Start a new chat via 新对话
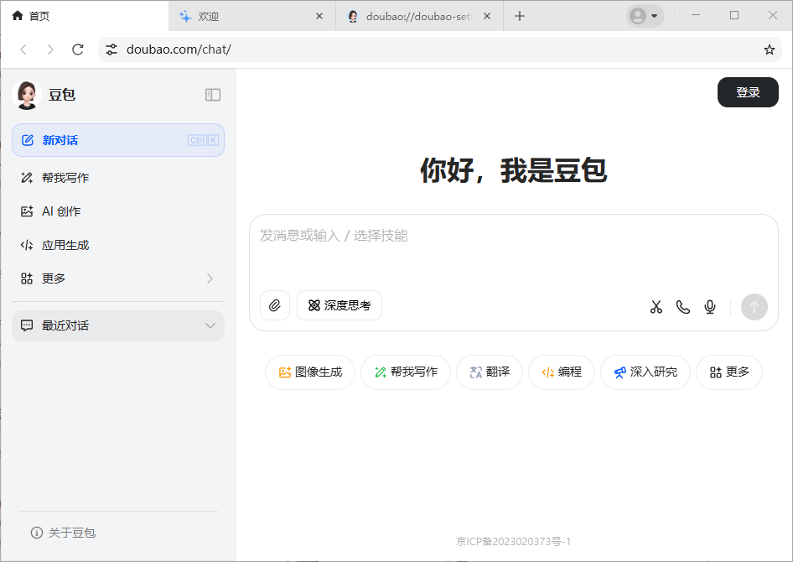Image resolution: width=793 pixels, height=562 pixels. [118, 140]
